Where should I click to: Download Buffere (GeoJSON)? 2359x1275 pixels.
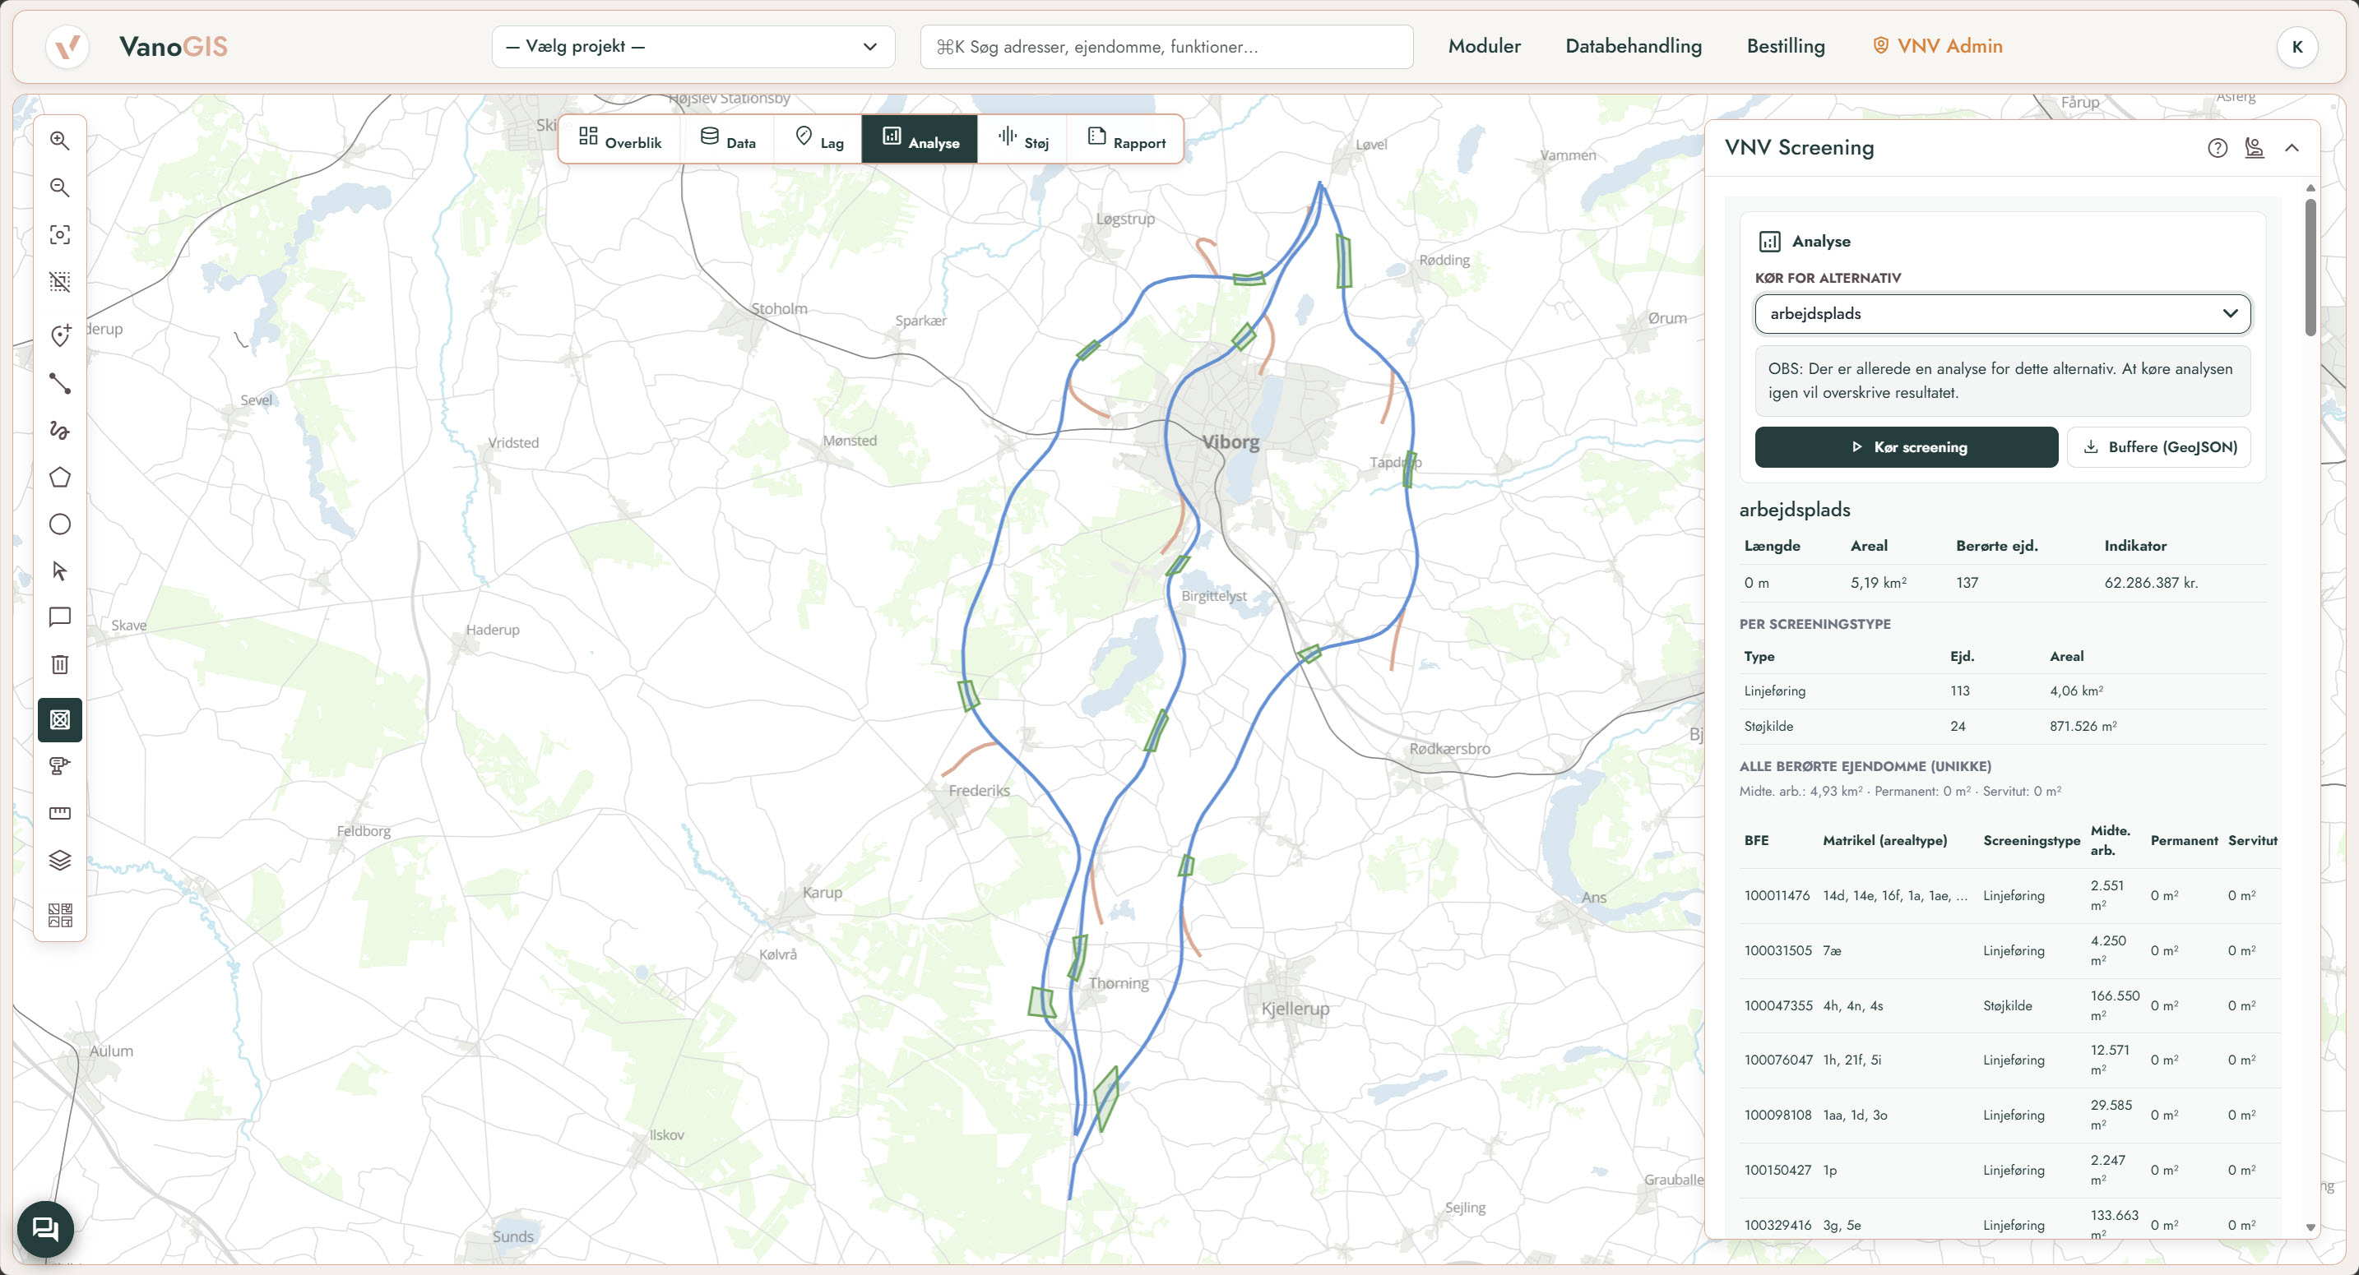click(2158, 446)
